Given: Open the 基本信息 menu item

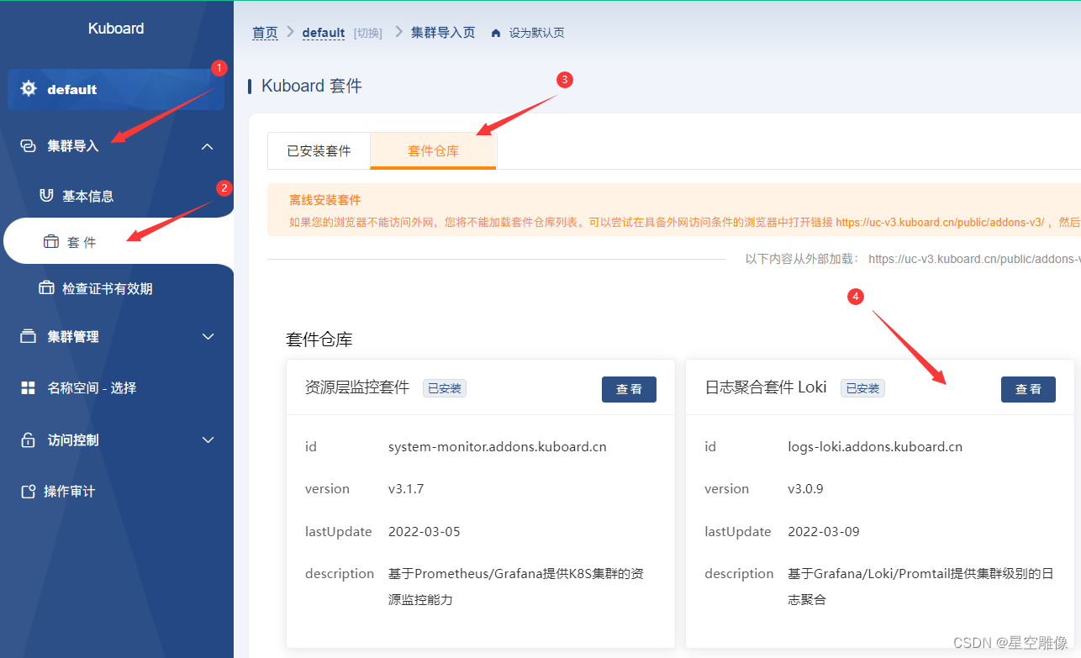Looking at the screenshot, I should click(117, 196).
